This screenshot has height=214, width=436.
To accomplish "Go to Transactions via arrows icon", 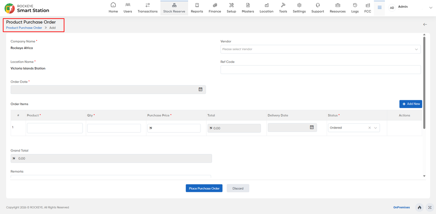I will 148,5.
